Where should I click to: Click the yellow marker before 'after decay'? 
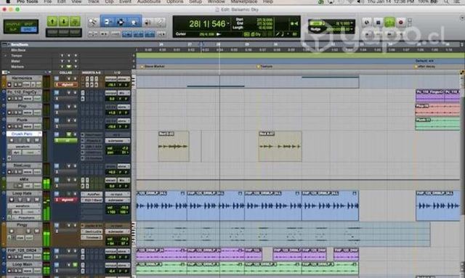[x=416, y=67]
